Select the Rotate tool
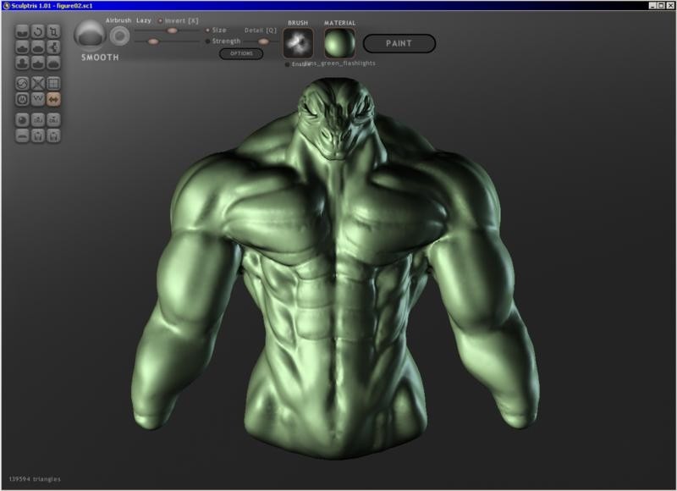Viewport: 677px width, 491px height. pyautogui.click(x=38, y=32)
